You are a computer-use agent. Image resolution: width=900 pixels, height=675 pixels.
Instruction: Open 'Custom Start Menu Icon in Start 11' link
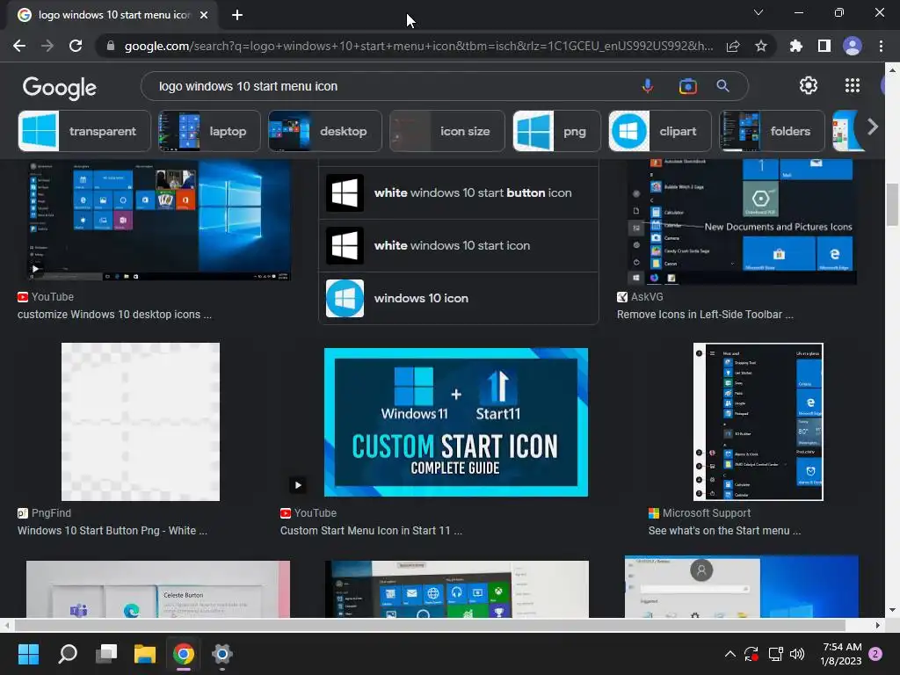click(x=371, y=530)
